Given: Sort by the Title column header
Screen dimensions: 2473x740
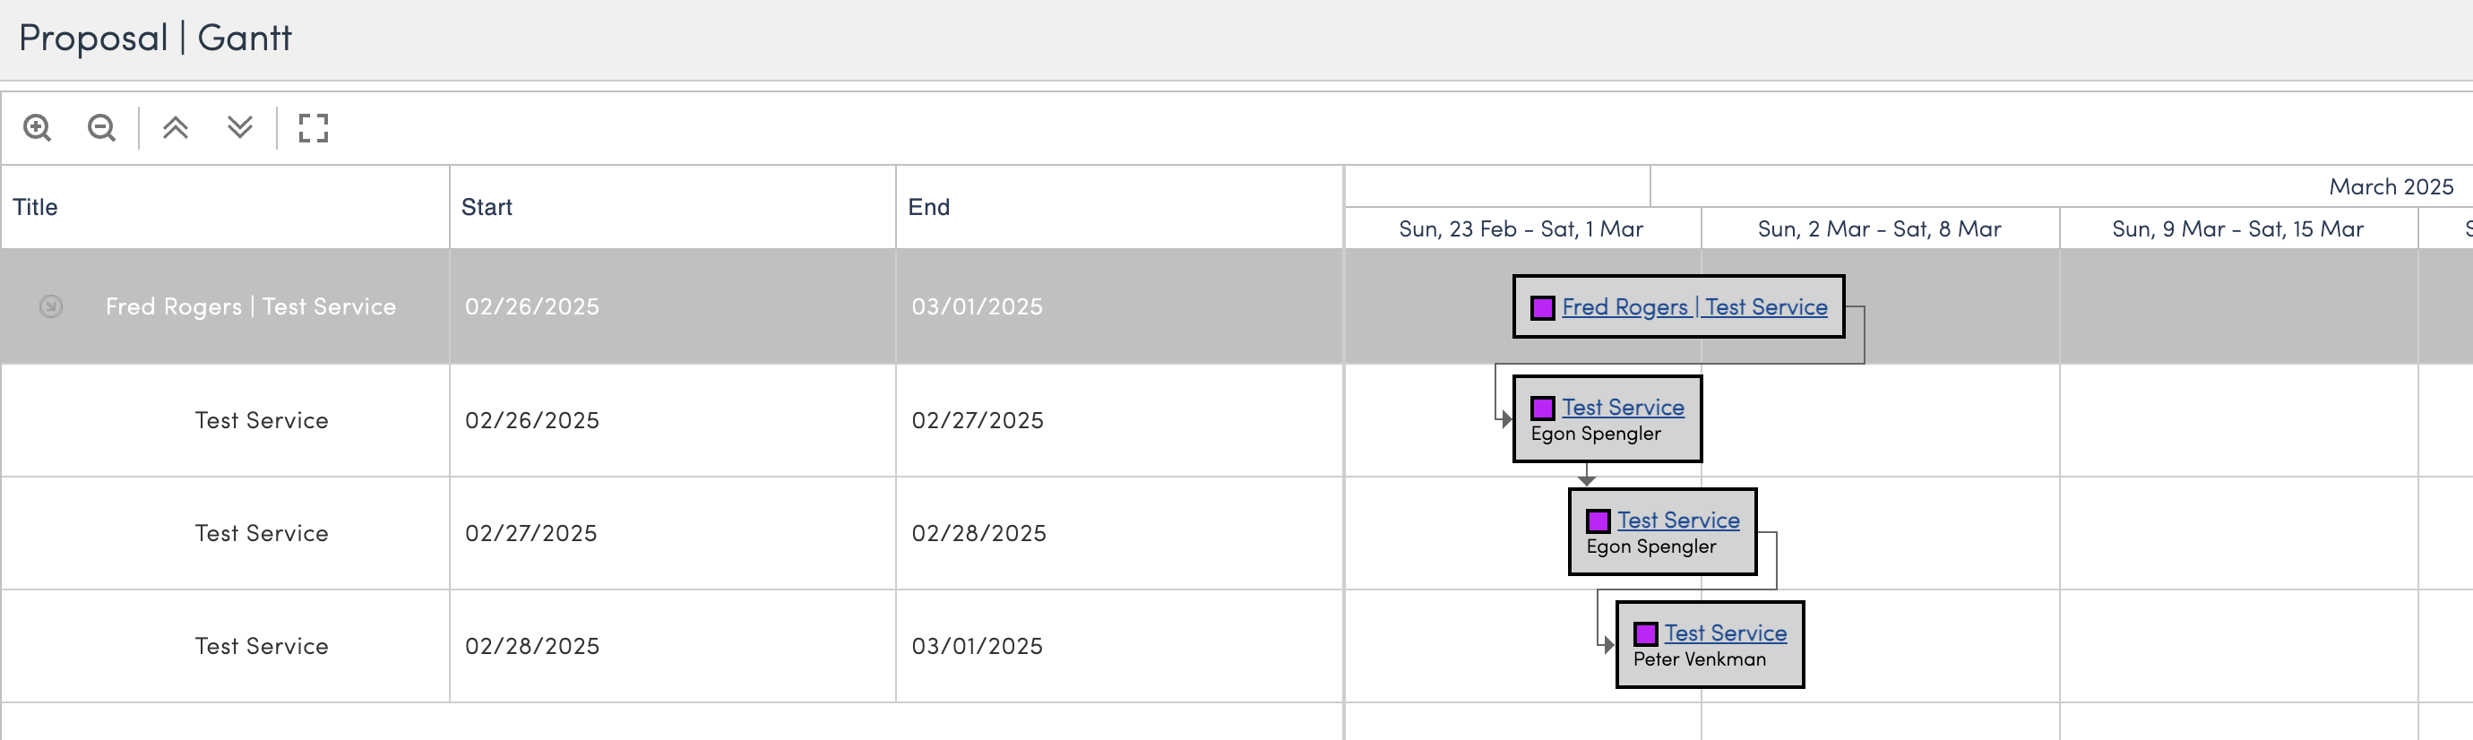Looking at the screenshot, I should click(x=36, y=207).
